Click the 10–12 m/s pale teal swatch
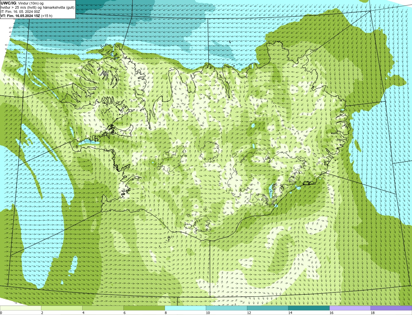 227,308
